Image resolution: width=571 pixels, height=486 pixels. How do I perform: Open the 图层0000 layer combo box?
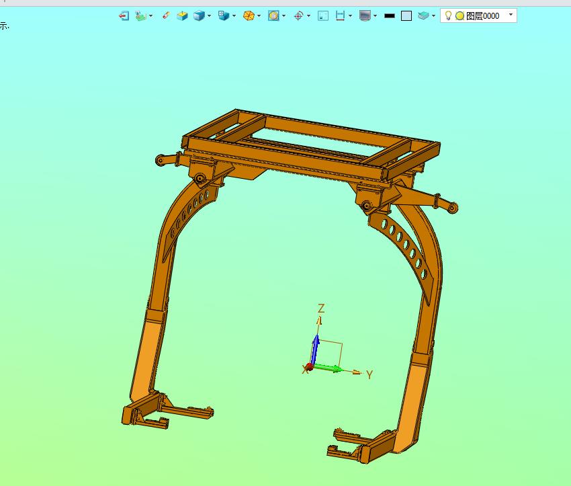coord(478,15)
